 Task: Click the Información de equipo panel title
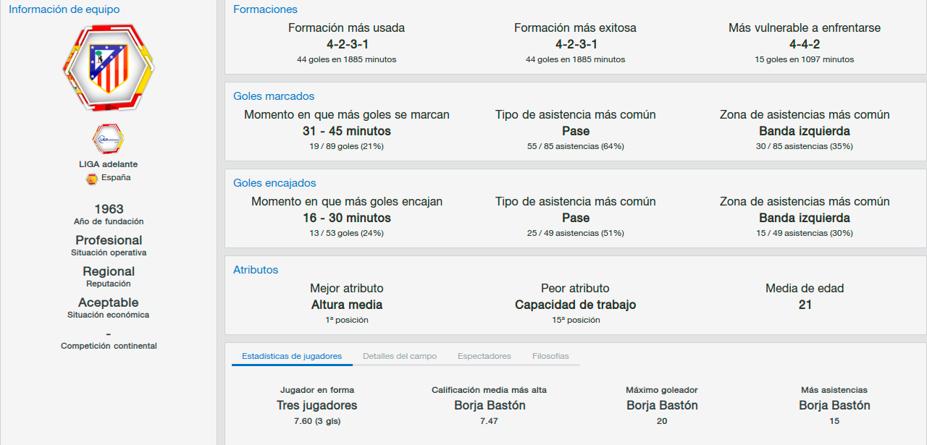64,9
